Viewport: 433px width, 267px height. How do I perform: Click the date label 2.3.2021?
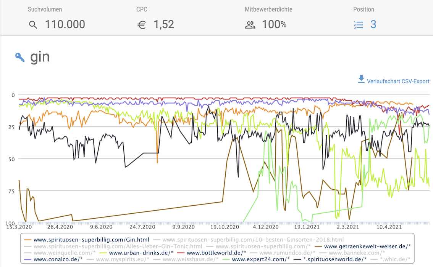pos(348,227)
